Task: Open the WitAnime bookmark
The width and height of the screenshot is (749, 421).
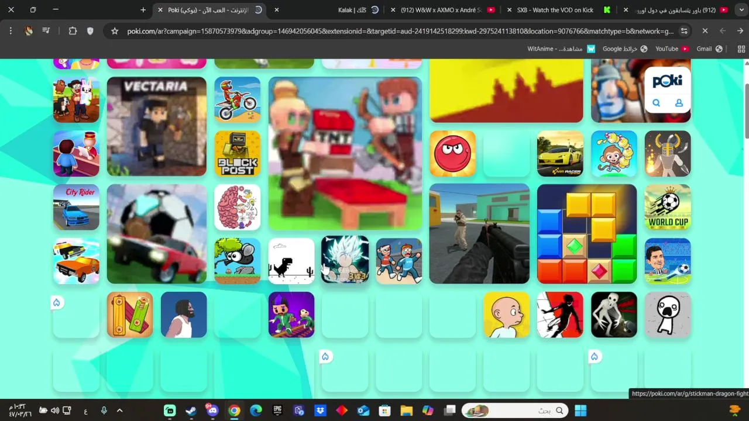Action: [561, 49]
